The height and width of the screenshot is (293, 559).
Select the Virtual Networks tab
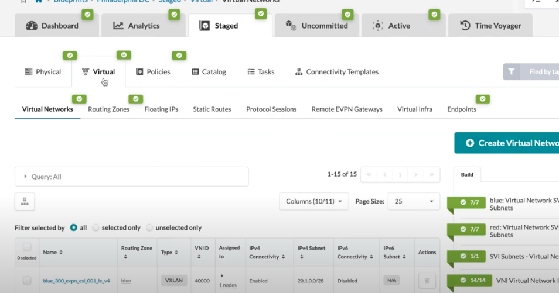pyautogui.click(x=47, y=109)
